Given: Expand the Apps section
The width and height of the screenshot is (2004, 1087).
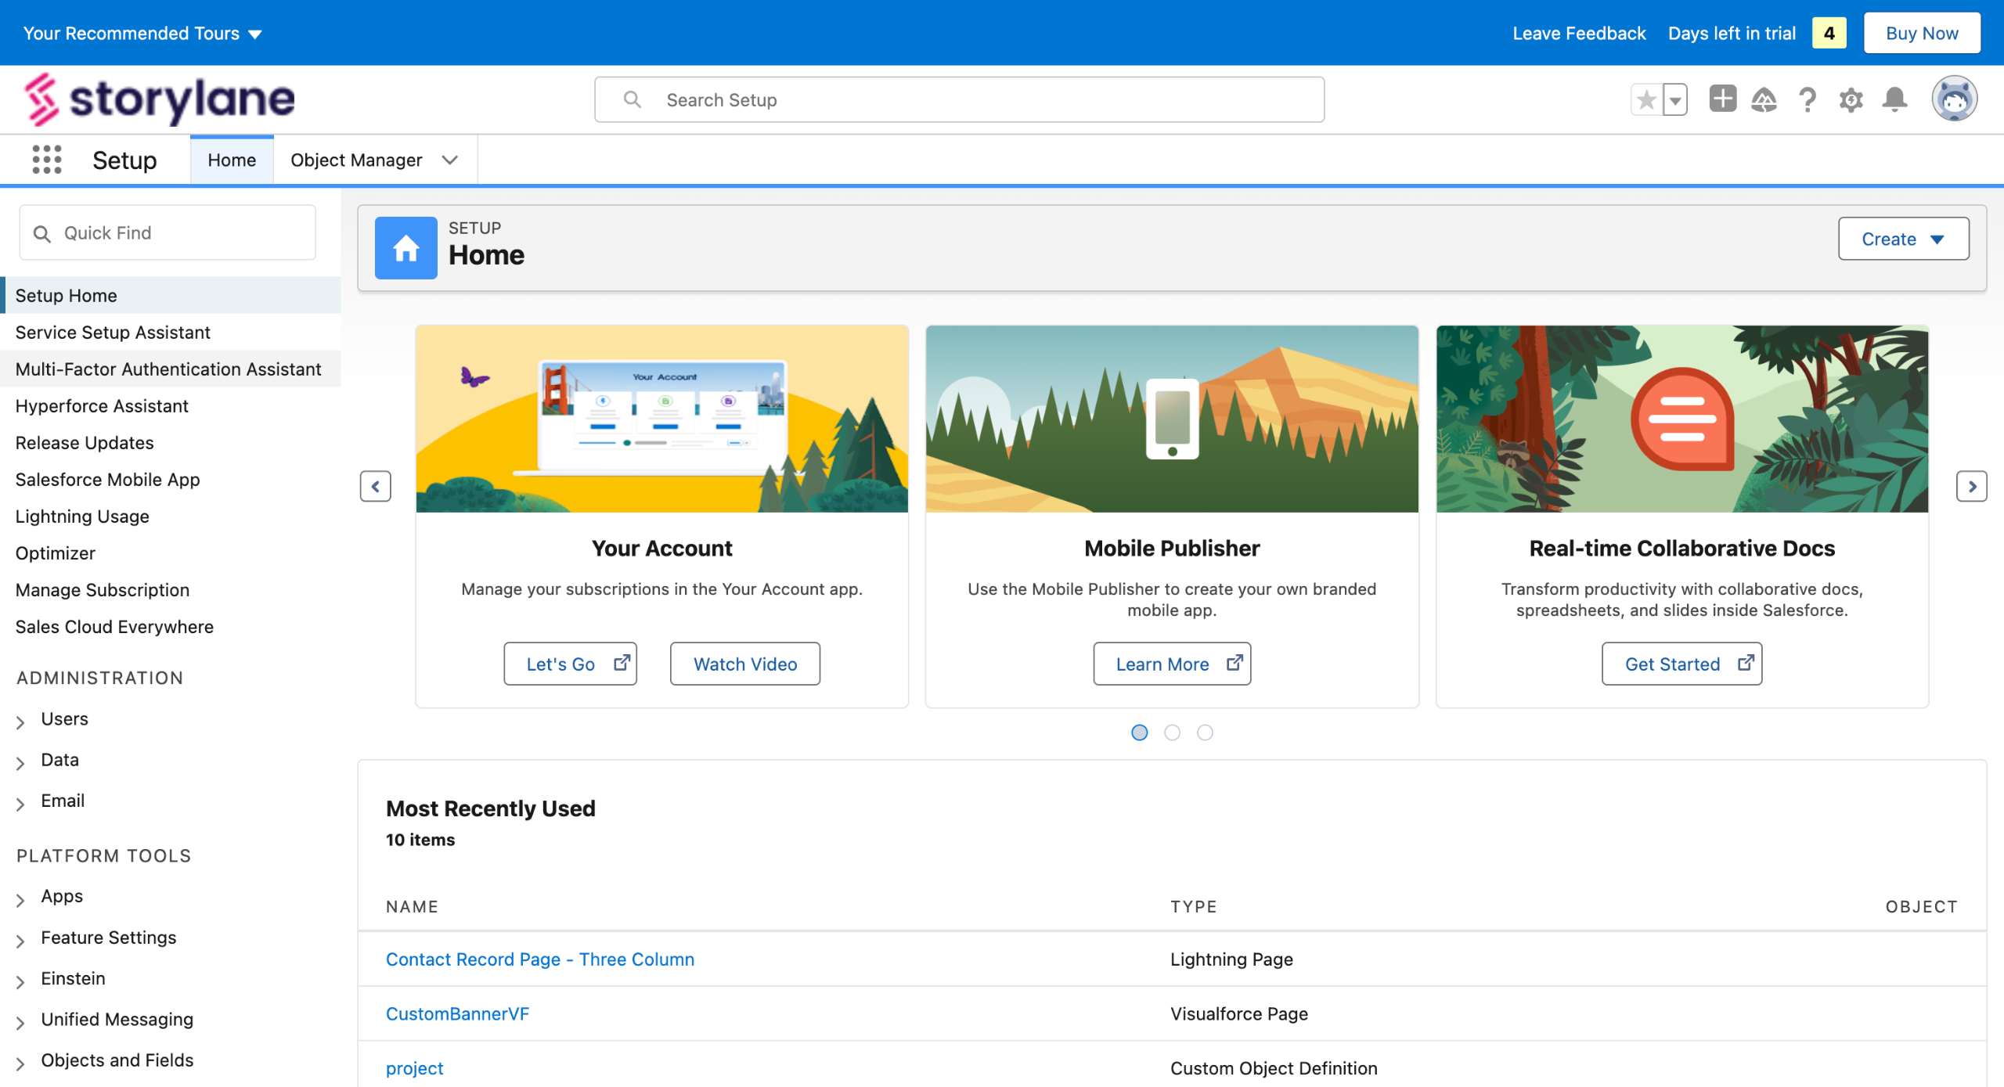Looking at the screenshot, I should pos(20,899).
